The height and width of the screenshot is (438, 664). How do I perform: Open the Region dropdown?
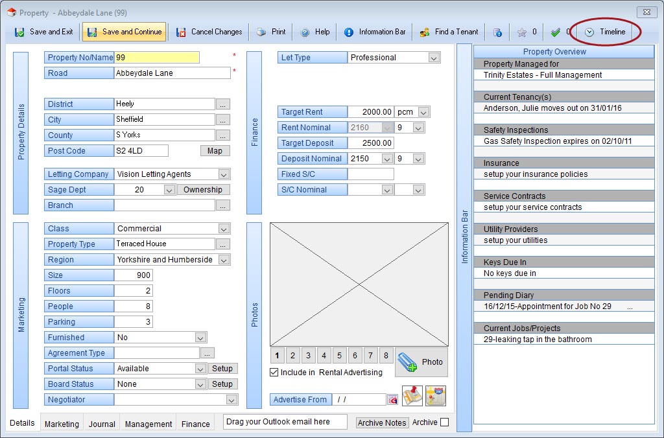224,260
